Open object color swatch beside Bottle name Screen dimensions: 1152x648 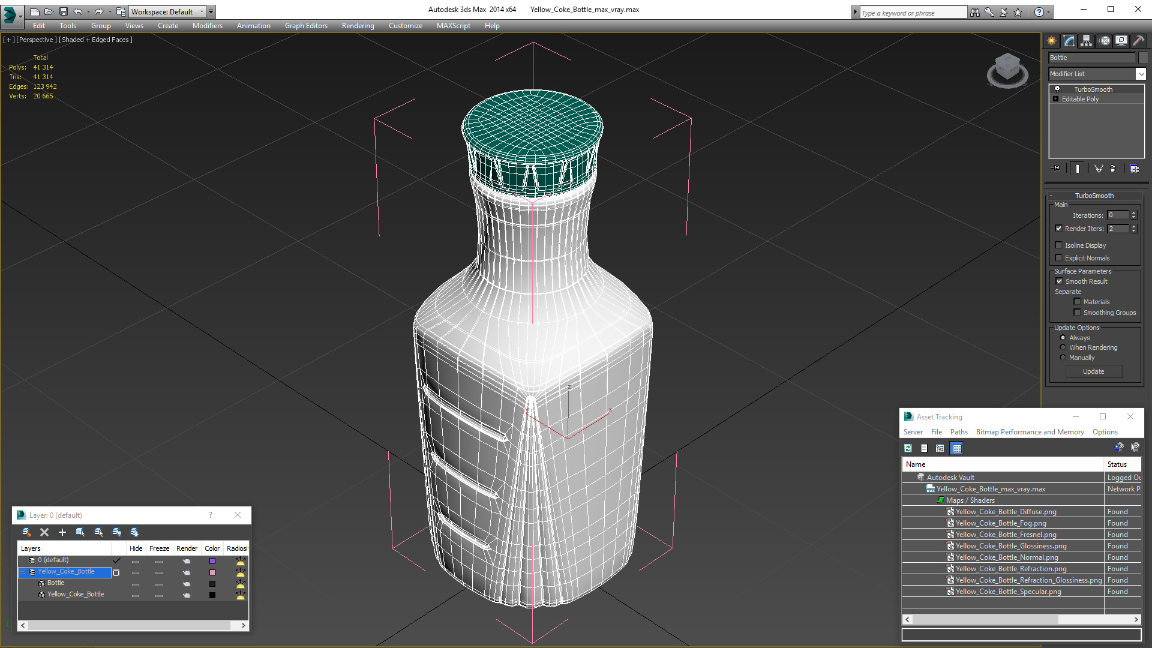click(1142, 58)
